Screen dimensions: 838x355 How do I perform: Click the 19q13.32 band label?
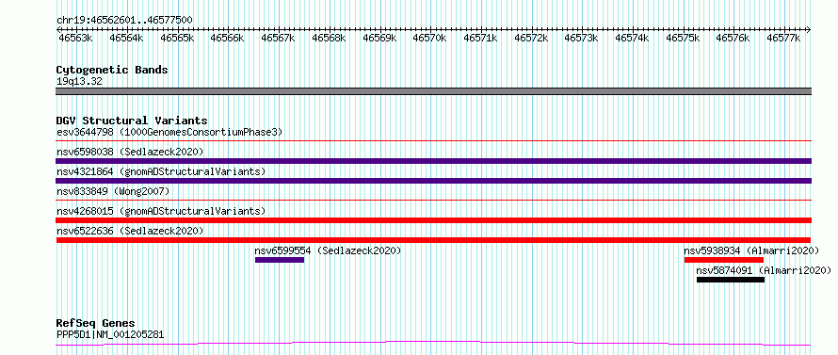coord(79,82)
